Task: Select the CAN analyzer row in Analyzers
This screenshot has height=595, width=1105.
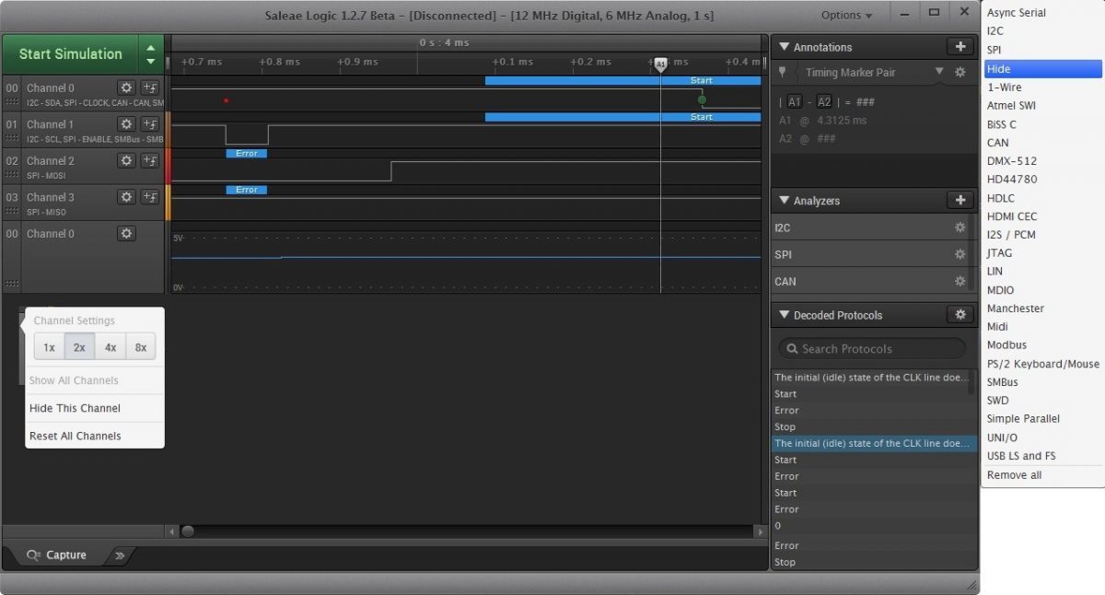Action: 870,281
